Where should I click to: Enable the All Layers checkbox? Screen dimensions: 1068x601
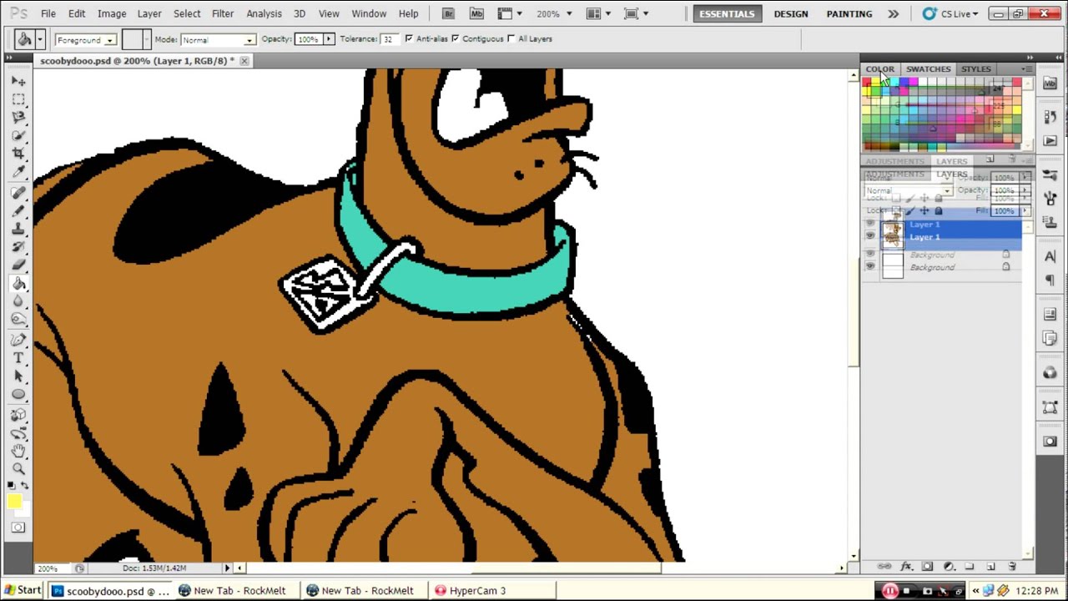click(511, 39)
